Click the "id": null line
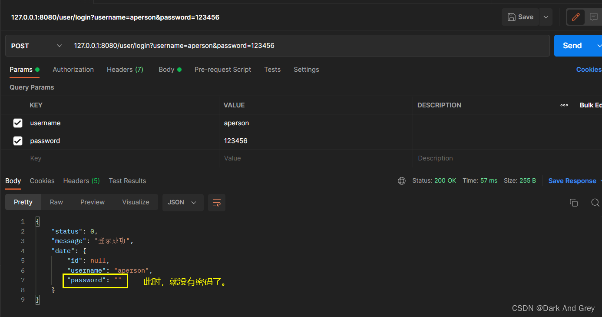602x317 pixels. pos(88,260)
